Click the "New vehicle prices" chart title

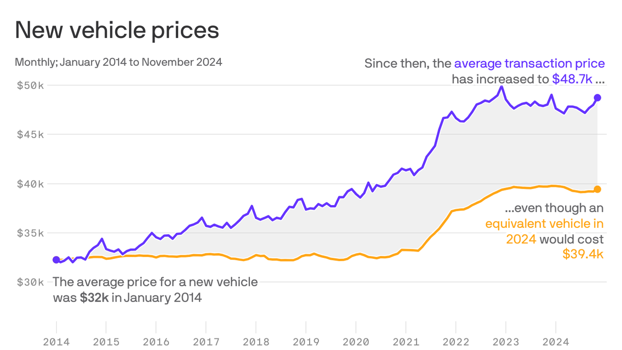tap(117, 31)
